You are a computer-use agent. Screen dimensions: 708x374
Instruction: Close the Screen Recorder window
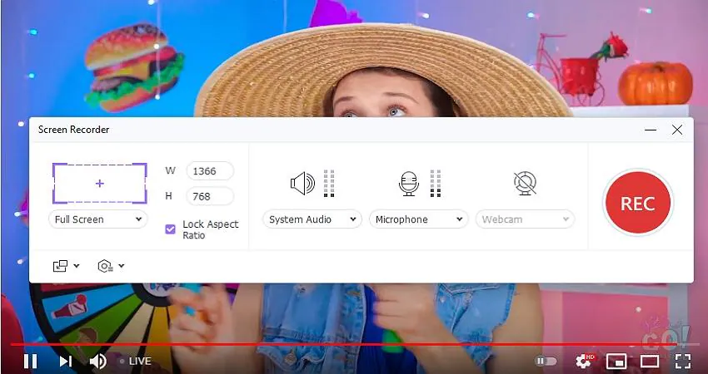(x=677, y=130)
